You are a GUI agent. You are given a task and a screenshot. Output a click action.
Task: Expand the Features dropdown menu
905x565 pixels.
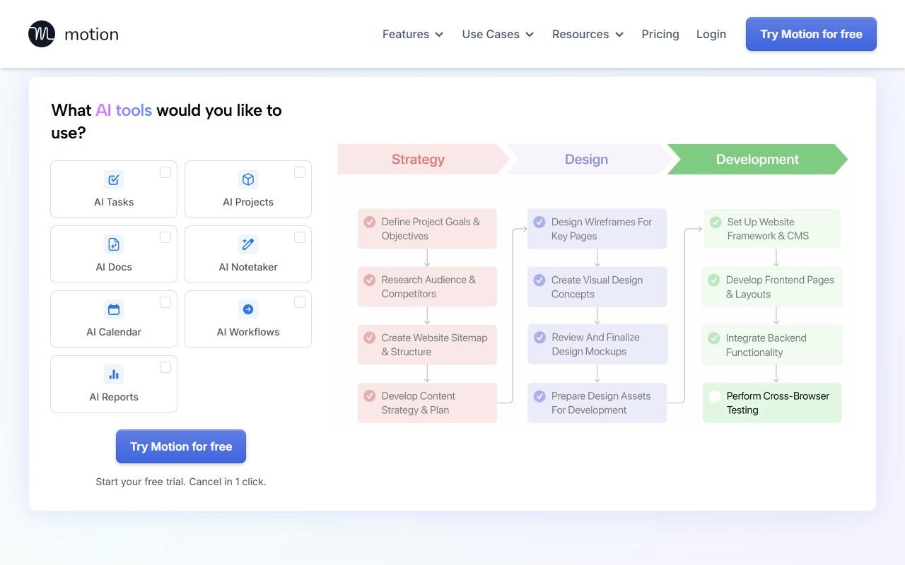point(413,34)
